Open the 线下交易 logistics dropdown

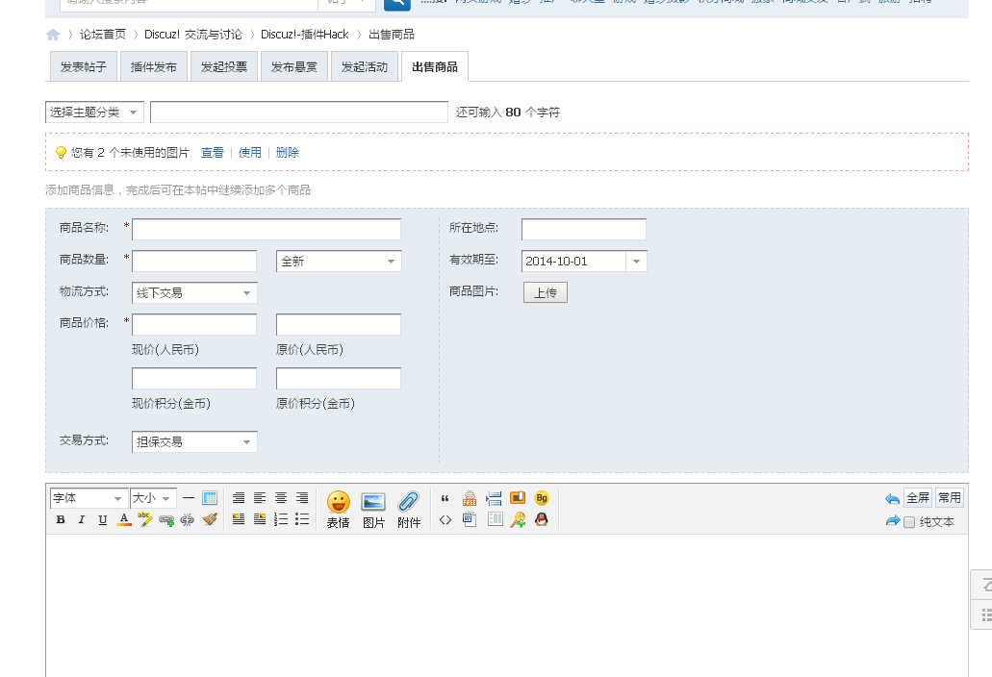point(194,292)
